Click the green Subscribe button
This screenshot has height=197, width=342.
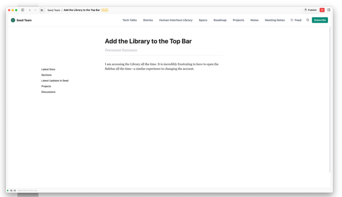320,20
